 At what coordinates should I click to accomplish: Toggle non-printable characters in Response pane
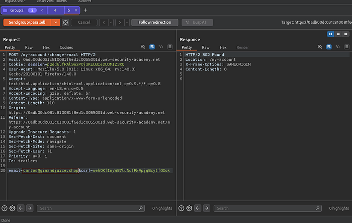(x=338, y=47)
